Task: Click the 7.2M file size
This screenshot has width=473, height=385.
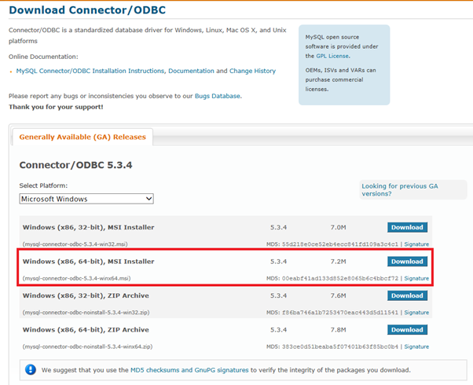Action: [x=338, y=262]
